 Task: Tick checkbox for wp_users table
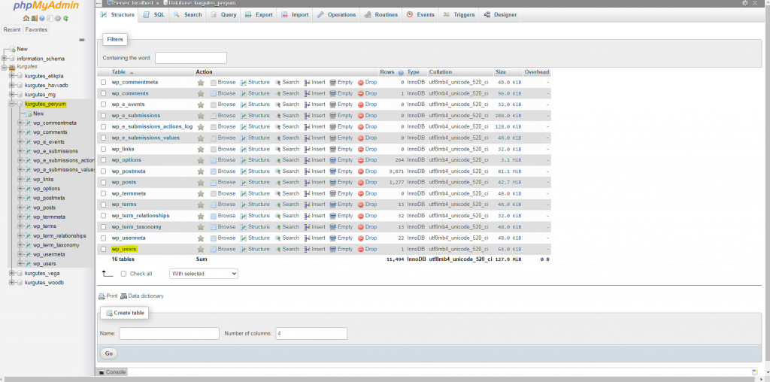click(x=103, y=250)
